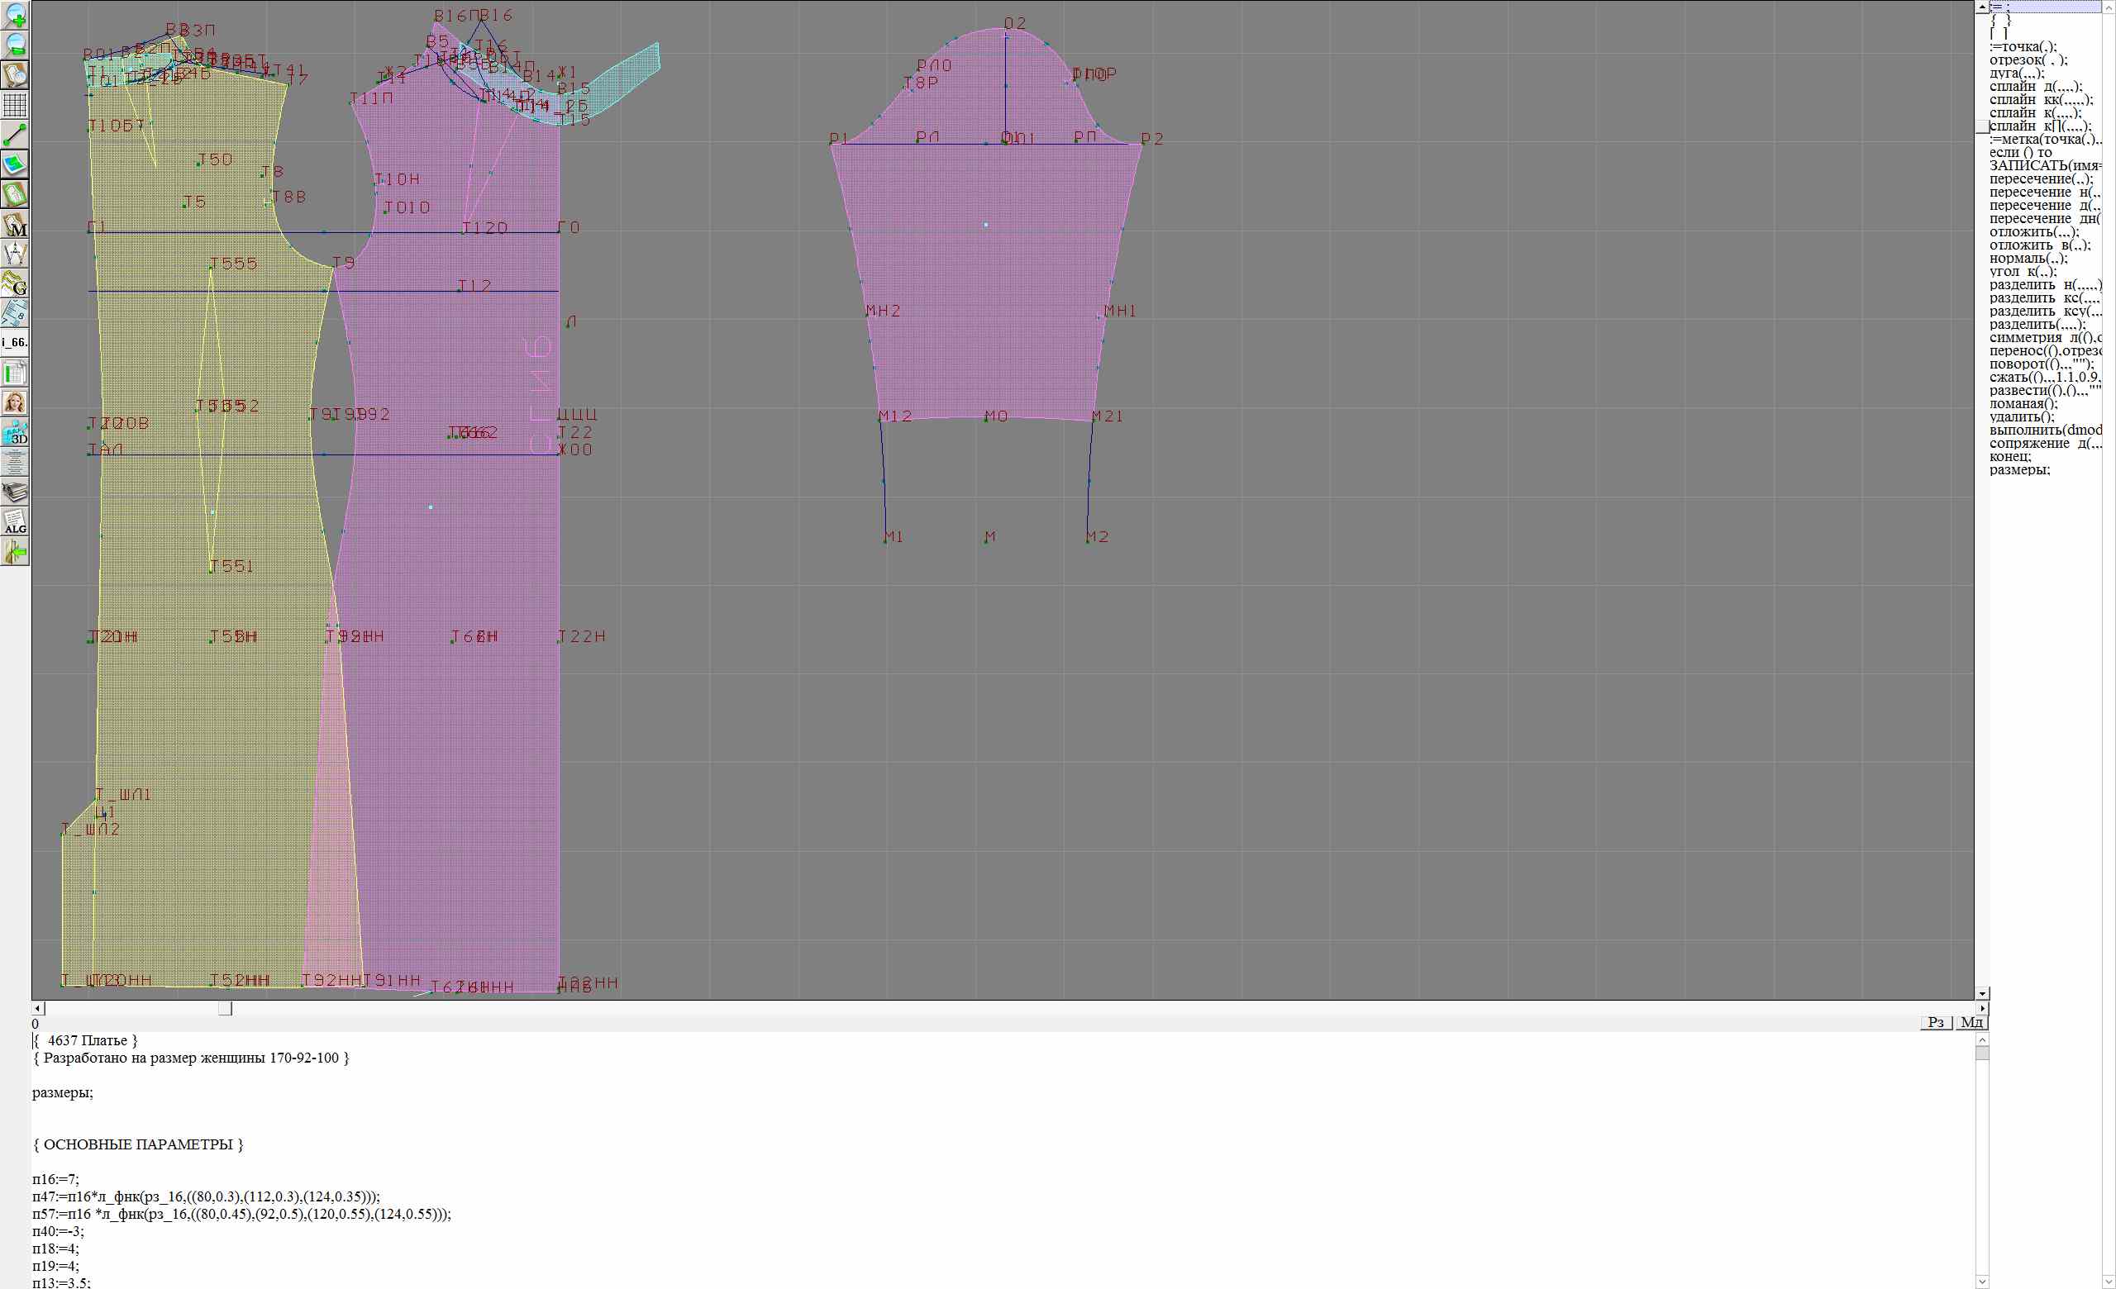The image size is (2116, 1289).
Task: Select the line segment tool icon
Action: (16, 135)
